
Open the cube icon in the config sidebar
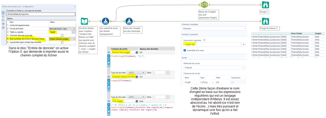point(3,24)
